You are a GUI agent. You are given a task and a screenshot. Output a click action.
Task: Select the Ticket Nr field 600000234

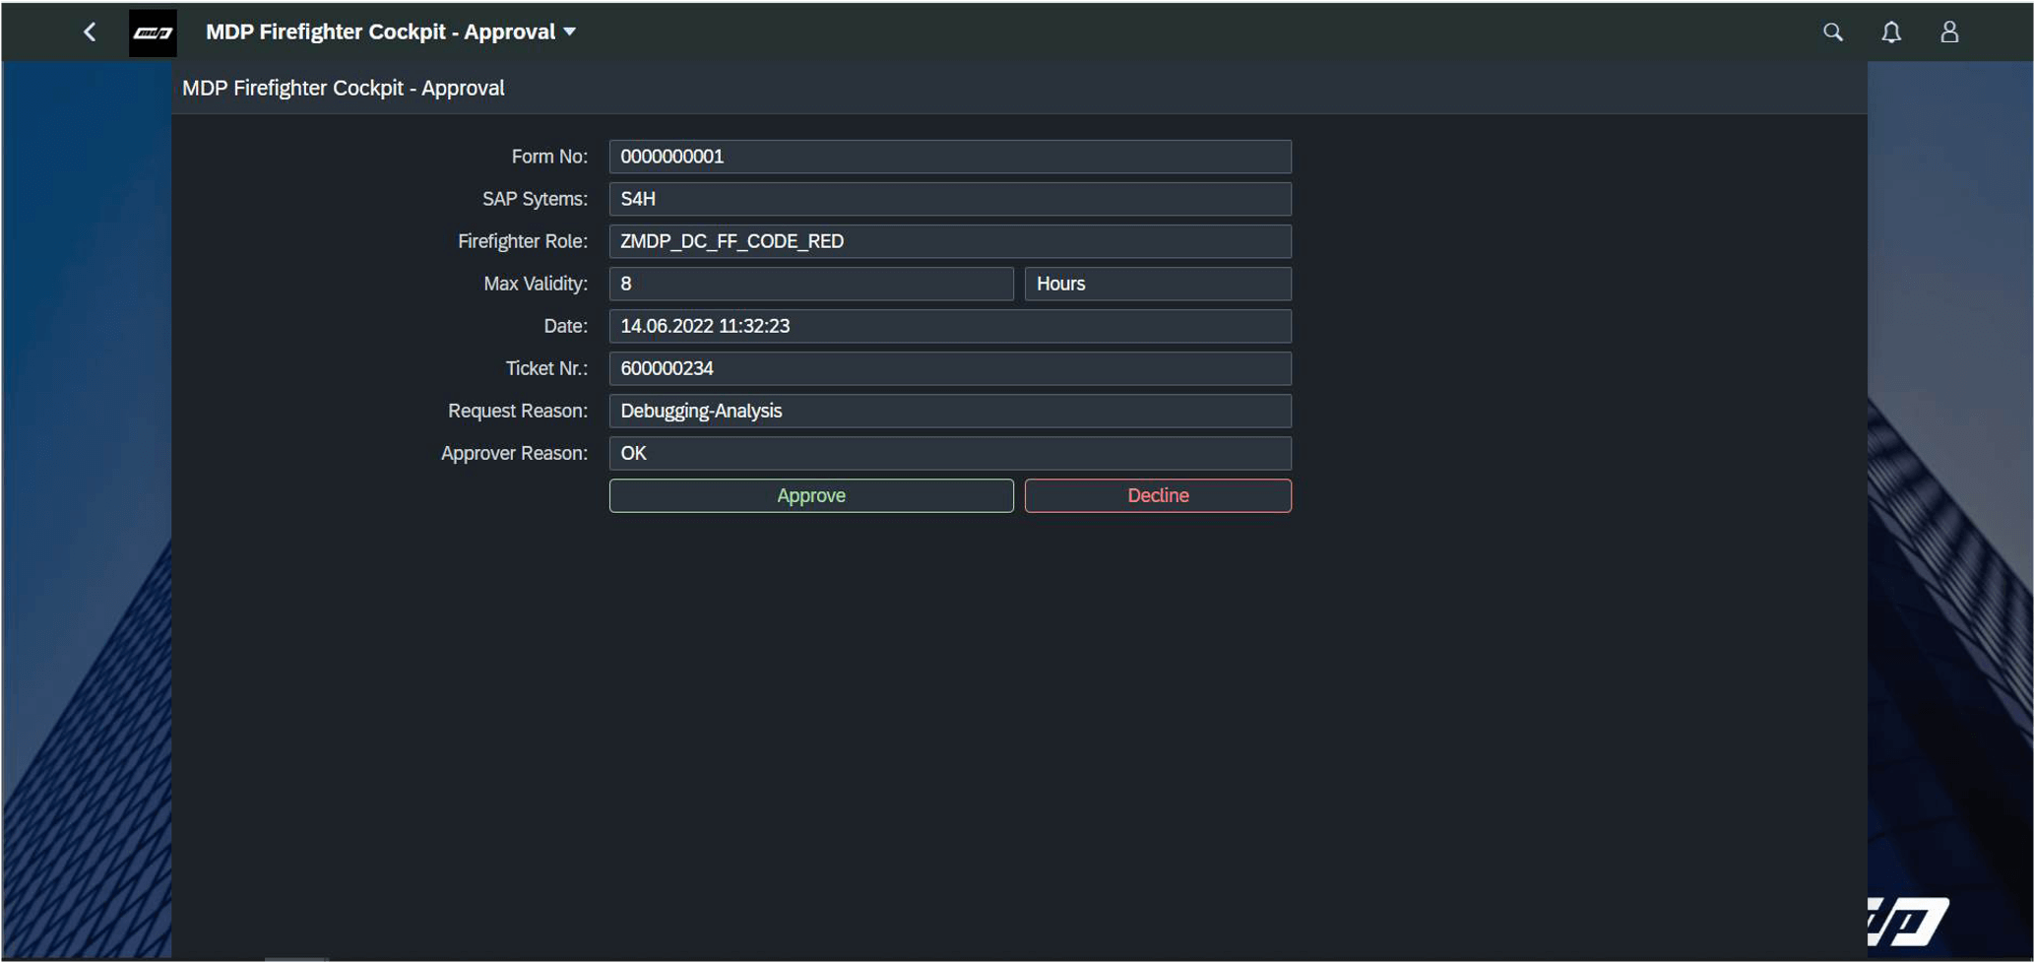coord(949,368)
